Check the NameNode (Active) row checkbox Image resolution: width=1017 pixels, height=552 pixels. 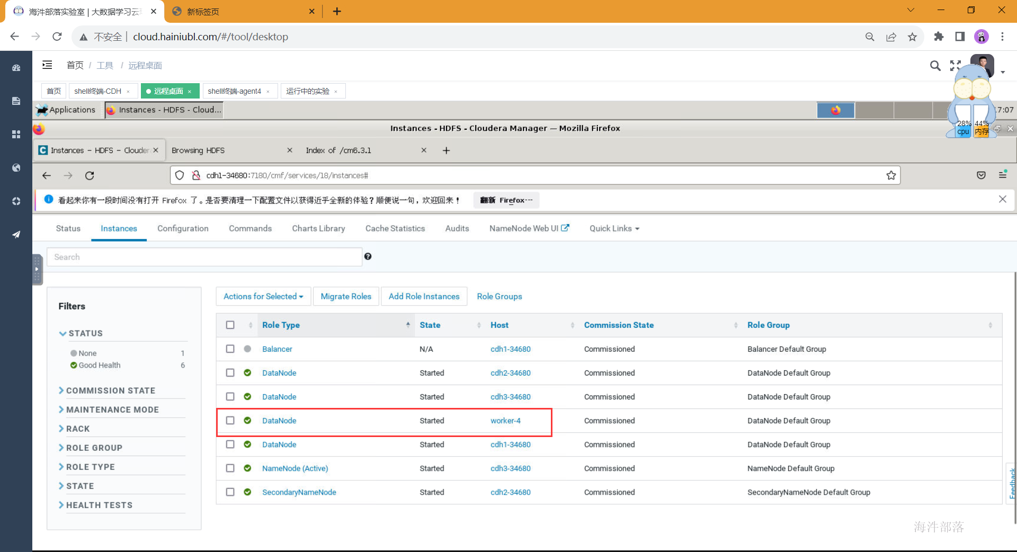pos(230,468)
